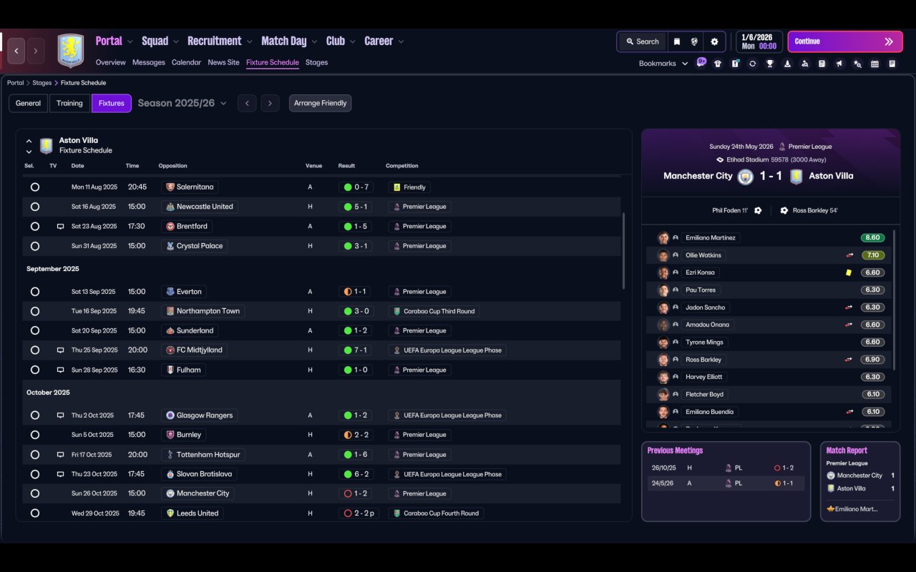This screenshot has width=916, height=572.
Task: Click the bookmark flag icon beside Search
Action: pyautogui.click(x=676, y=41)
